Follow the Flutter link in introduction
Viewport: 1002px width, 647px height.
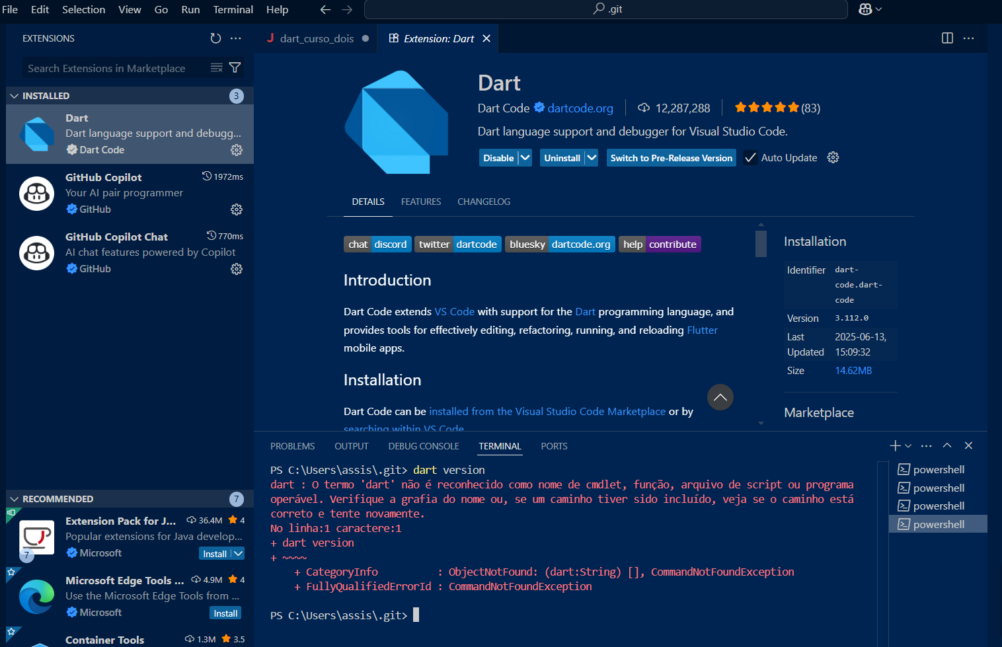pyautogui.click(x=702, y=330)
